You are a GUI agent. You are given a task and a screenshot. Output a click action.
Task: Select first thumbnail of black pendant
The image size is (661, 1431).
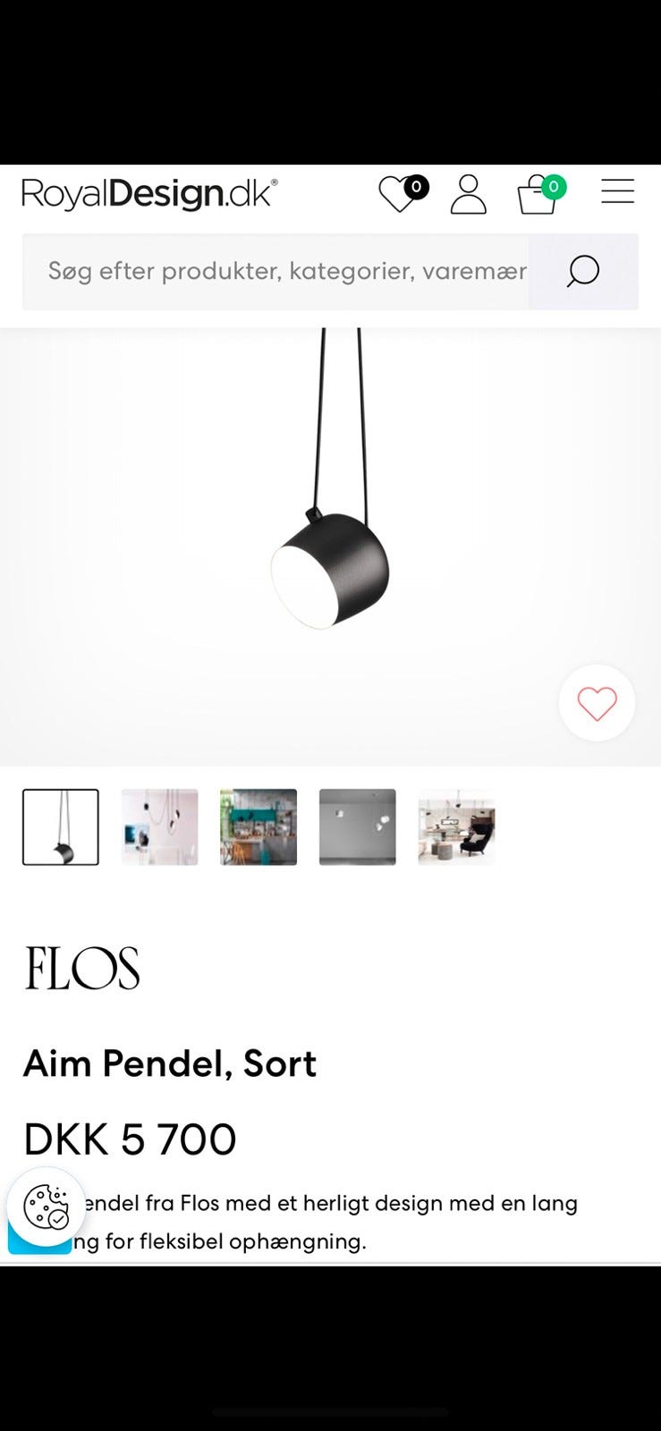[x=61, y=827]
